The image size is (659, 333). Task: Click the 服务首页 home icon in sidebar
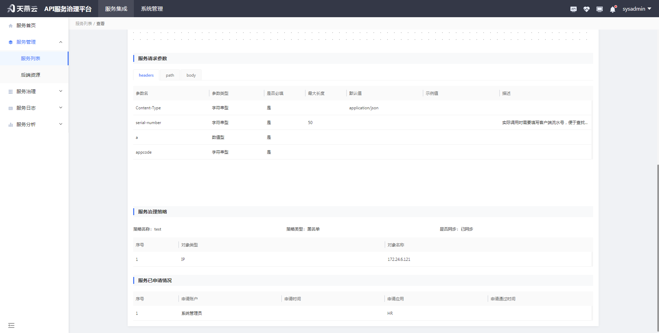(10, 25)
